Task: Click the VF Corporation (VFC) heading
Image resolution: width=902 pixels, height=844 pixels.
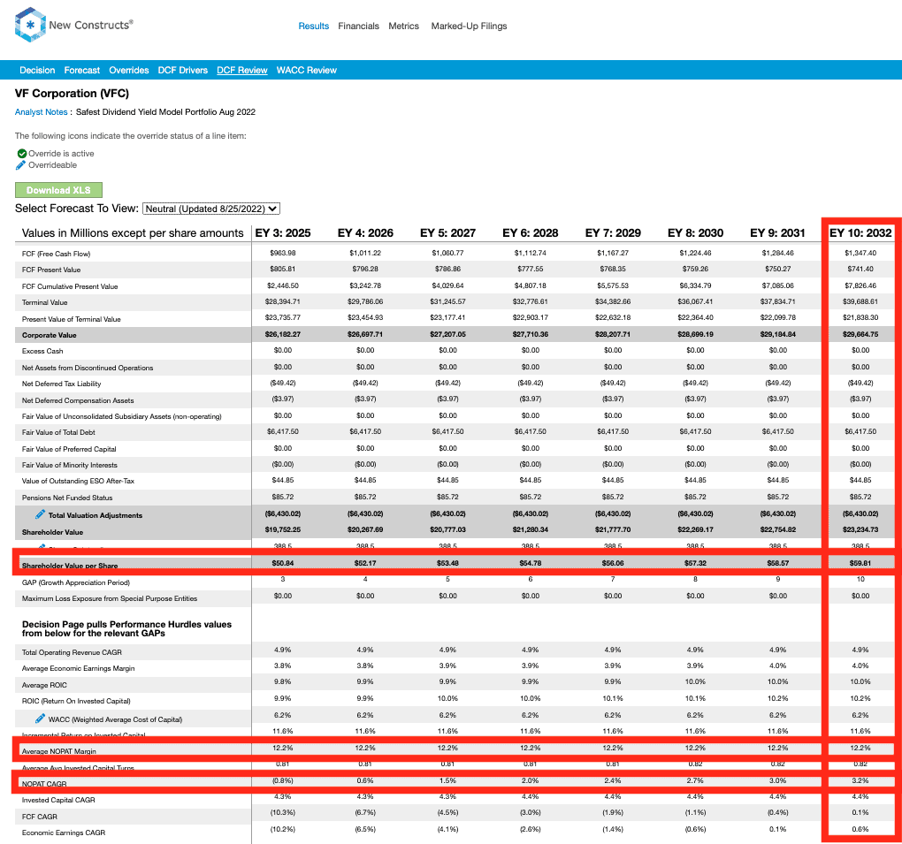Action: pos(72,93)
